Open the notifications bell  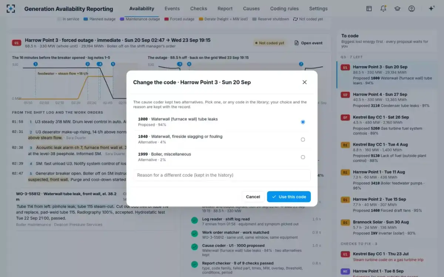[383, 8]
